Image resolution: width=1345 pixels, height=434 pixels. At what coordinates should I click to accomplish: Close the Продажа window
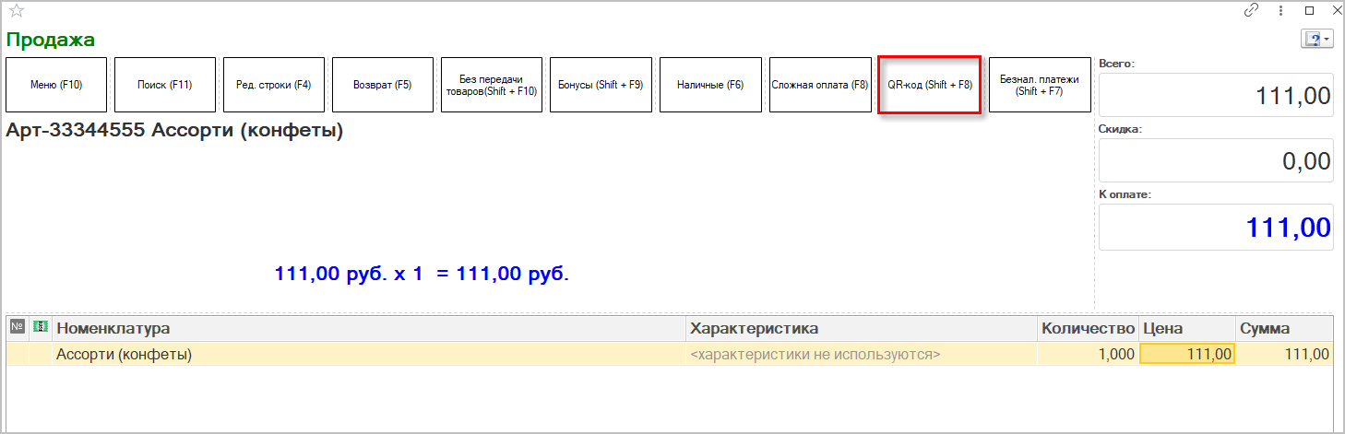1335,11
